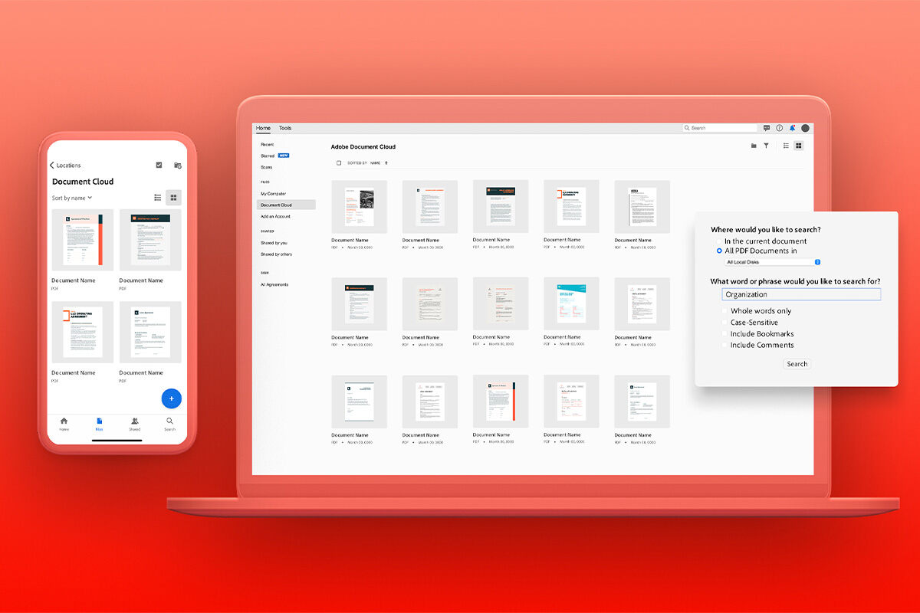
Task: Tap the blue plus button on phone
Action: 171,398
